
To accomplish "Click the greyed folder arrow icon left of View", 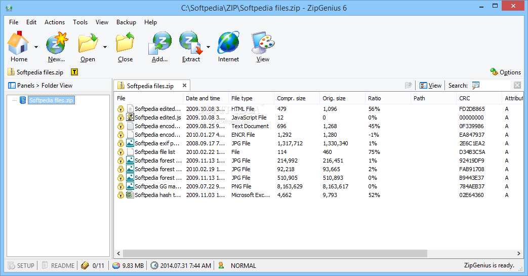I will click(409, 86).
